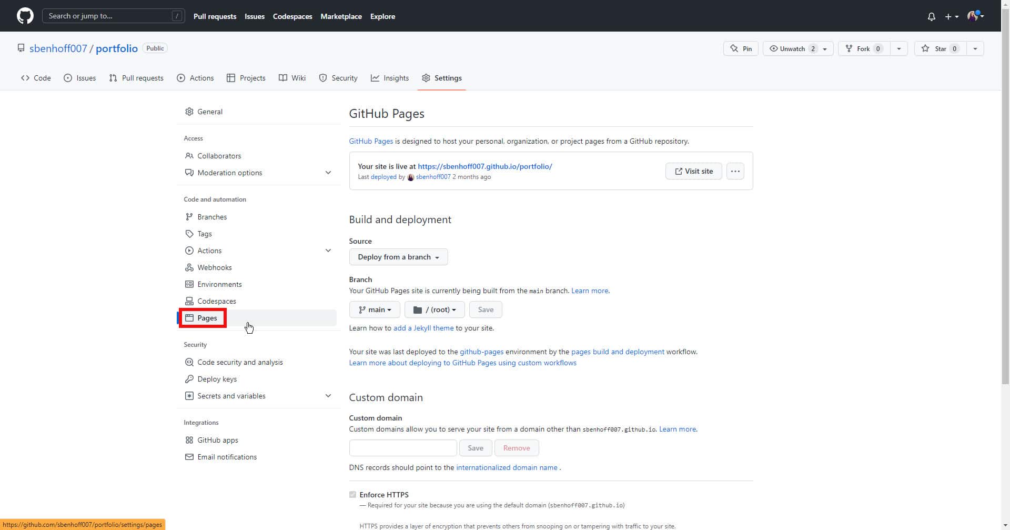
Task: Open pages build and deployment link
Action: tap(618, 352)
